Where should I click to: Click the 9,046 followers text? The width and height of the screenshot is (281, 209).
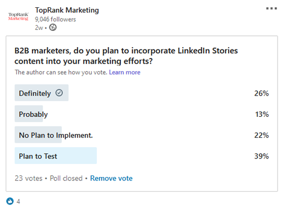pyautogui.click(x=56, y=19)
